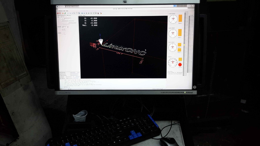Image resolution: width=260 pixels, height=146 pixels.
Task: Switch to perspective P view icon
Action: 96,13
